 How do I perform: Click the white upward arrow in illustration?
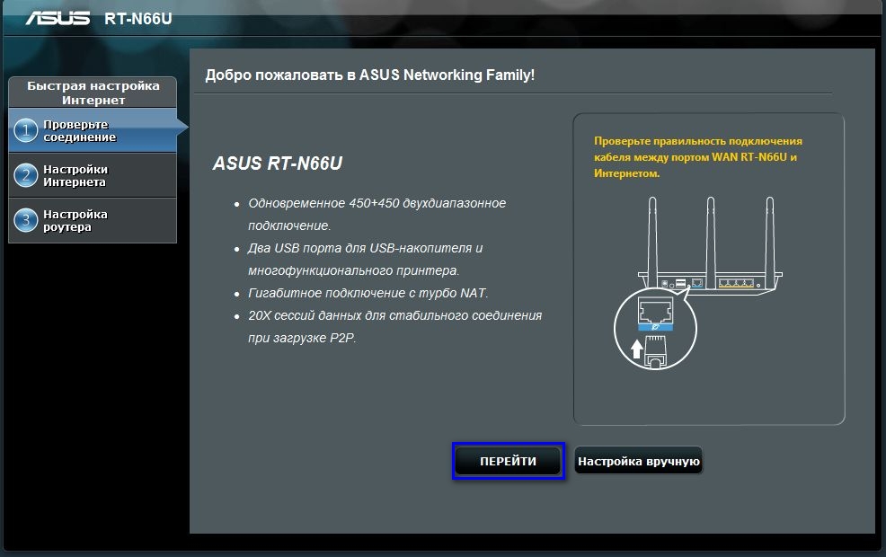click(637, 349)
